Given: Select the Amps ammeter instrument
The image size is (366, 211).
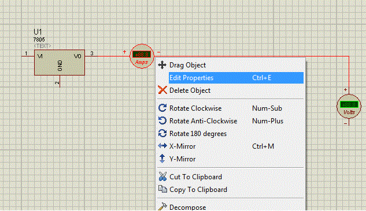Looking at the screenshot, I should click(142, 56).
